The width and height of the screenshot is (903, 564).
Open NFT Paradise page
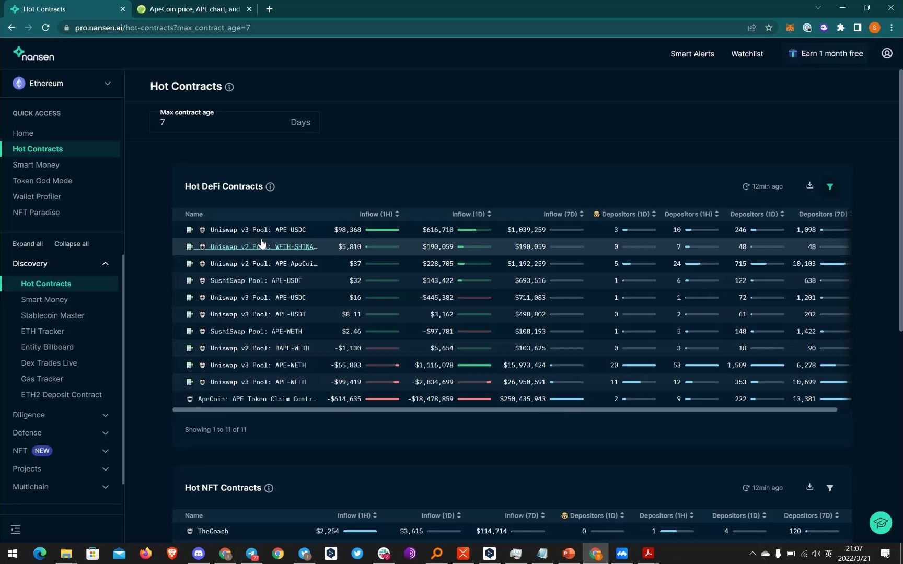coord(36,213)
